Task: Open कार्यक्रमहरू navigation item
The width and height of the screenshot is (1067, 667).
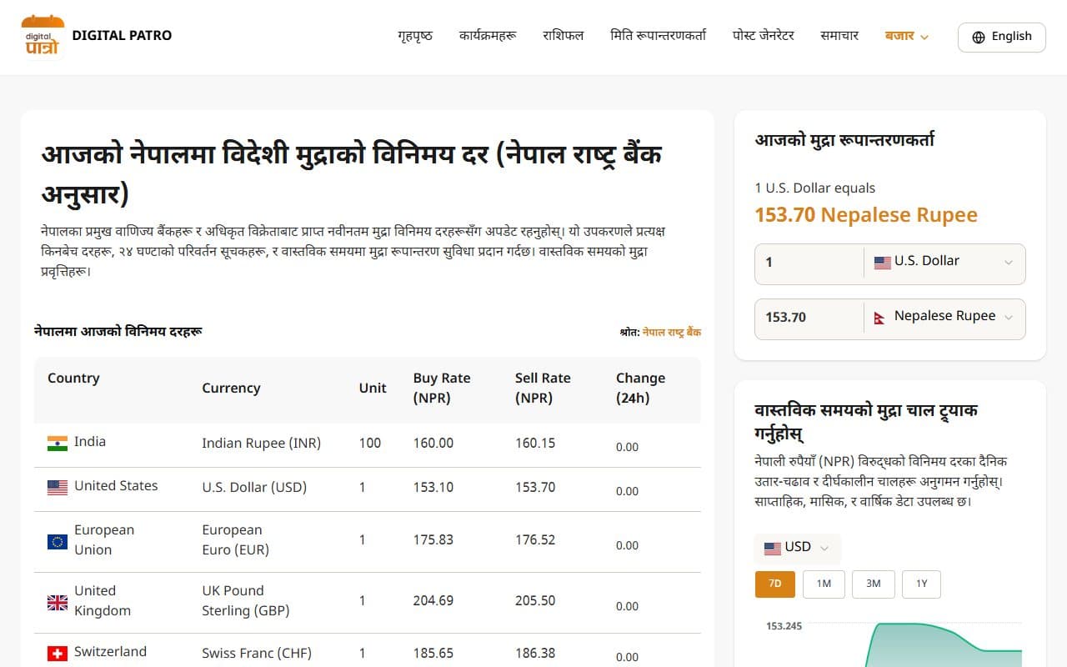Action: (x=488, y=36)
